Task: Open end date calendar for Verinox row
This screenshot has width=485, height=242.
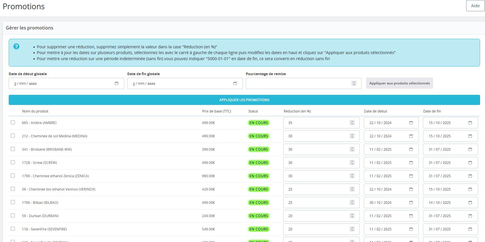Action: tap(470, 189)
